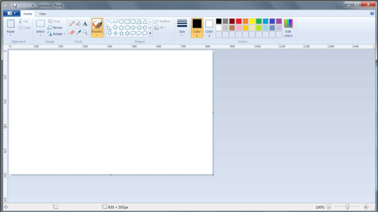Image resolution: width=378 pixels, height=212 pixels.
Task: Choose the right arrow shape
Action: click(x=133, y=28)
